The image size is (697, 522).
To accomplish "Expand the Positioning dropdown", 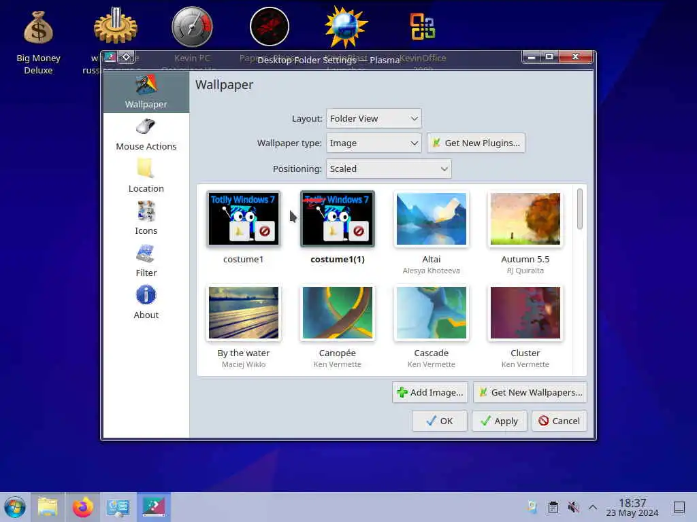I will coord(389,169).
